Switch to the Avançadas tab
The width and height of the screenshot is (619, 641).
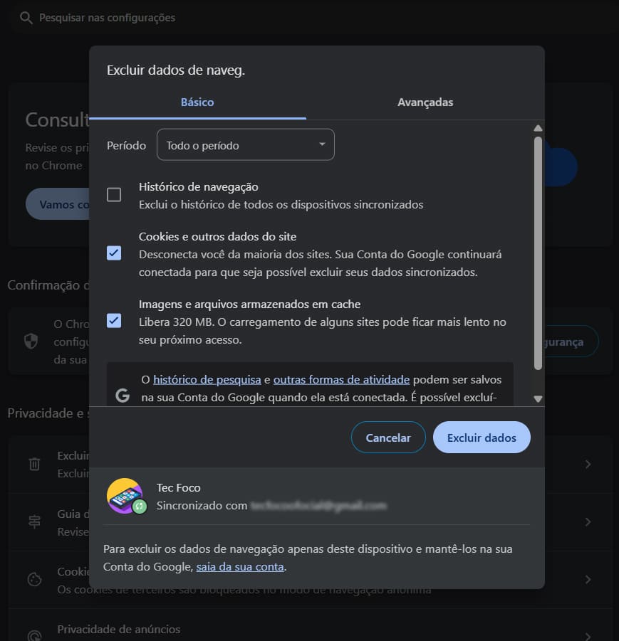(425, 102)
